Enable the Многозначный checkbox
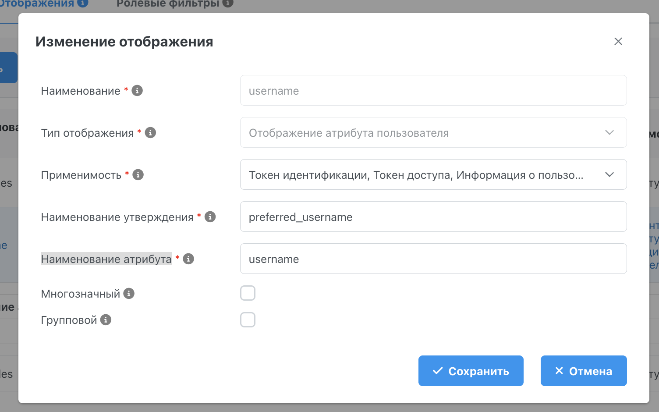 [248, 293]
